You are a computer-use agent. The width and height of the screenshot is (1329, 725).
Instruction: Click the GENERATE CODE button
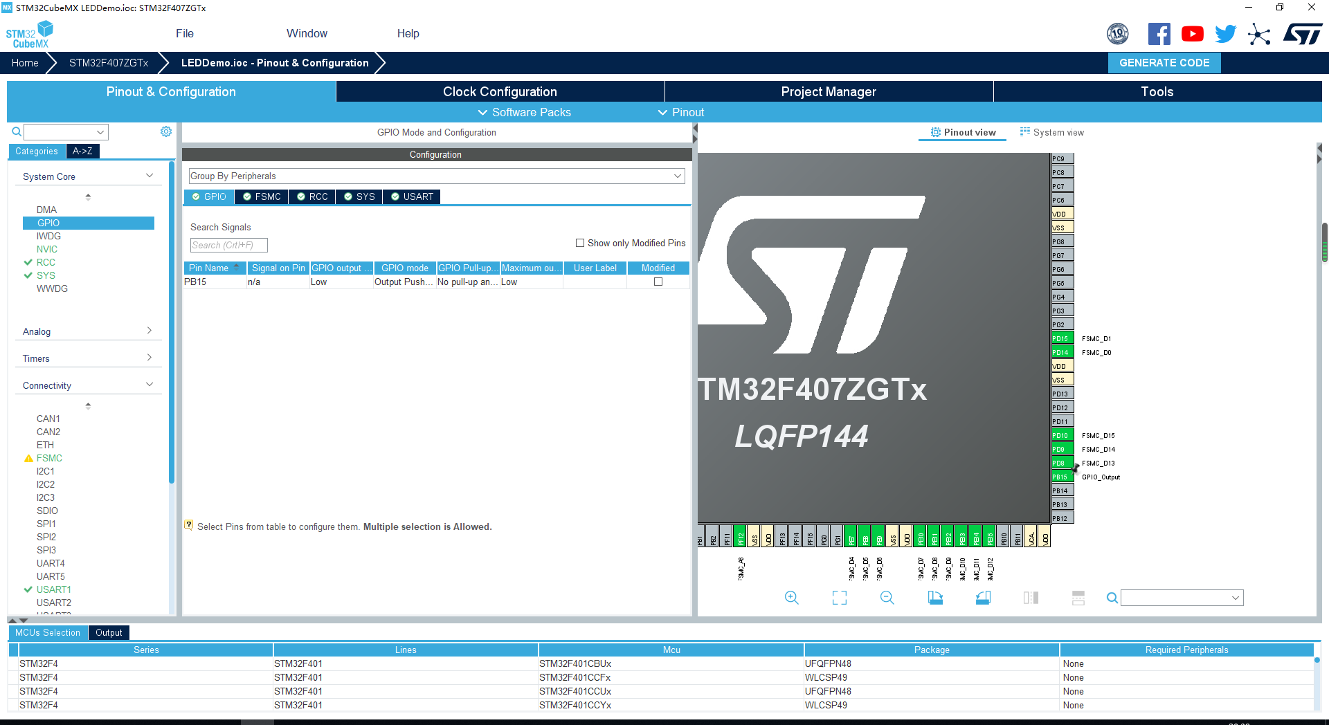click(x=1164, y=63)
